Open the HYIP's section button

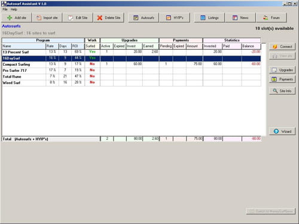tap(175, 18)
